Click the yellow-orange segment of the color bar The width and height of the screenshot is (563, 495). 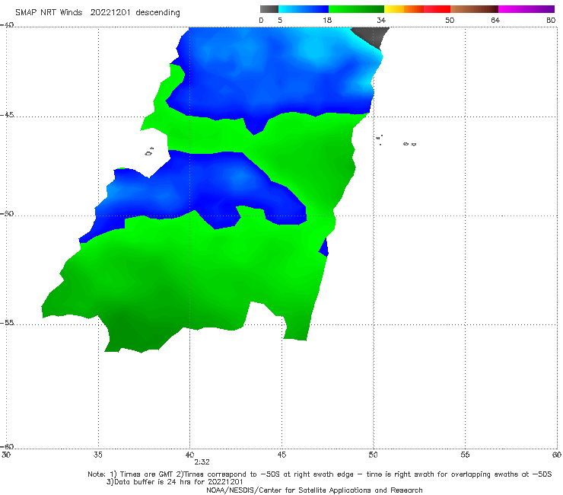404,9
